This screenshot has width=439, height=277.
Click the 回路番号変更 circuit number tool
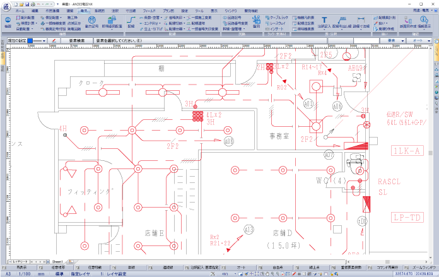235,23
